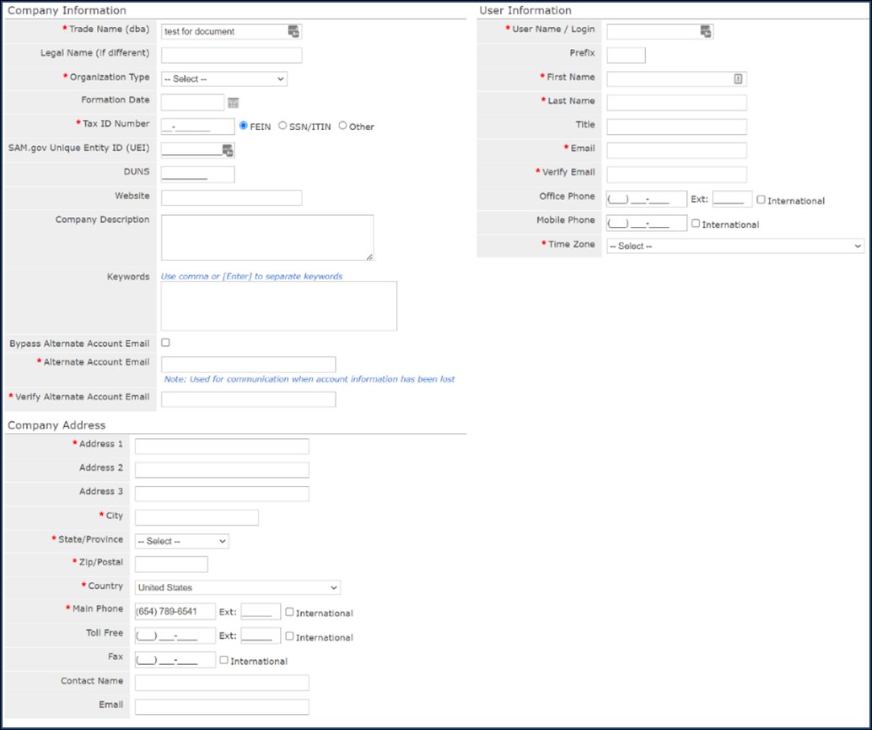The height and width of the screenshot is (730, 872).
Task: Click the Verify Alternate Account Email field
Action: tap(249, 399)
